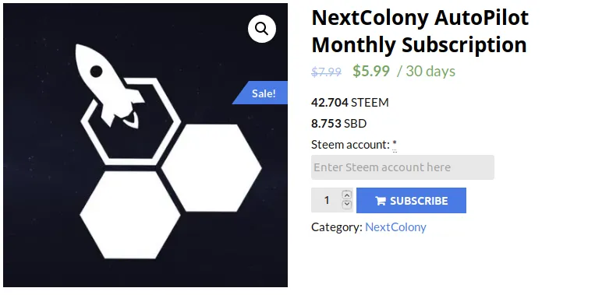
Task: Click the NextColony AutoPilot Monthly Subscription title
Action: pos(420,31)
